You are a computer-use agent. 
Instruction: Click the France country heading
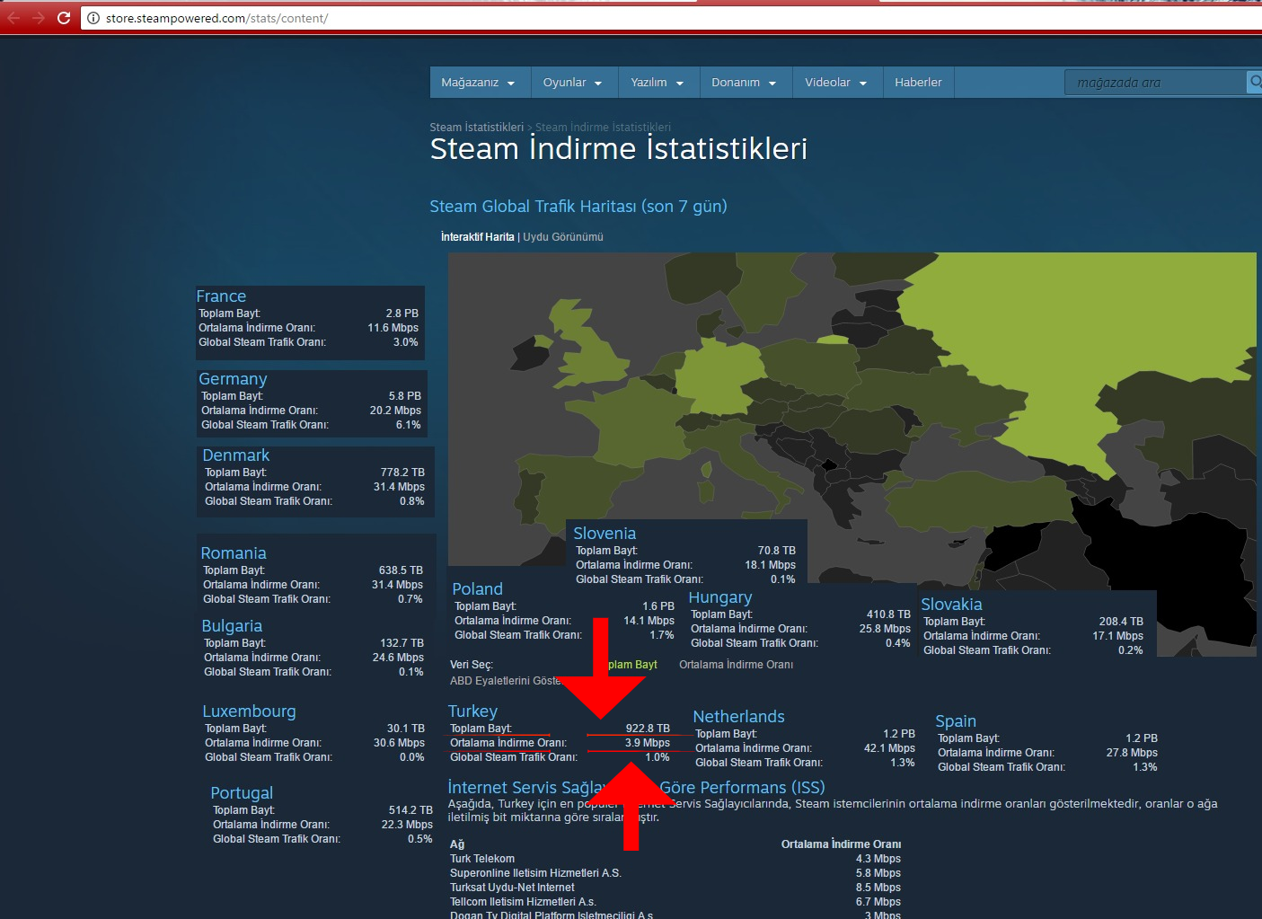[221, 296]
